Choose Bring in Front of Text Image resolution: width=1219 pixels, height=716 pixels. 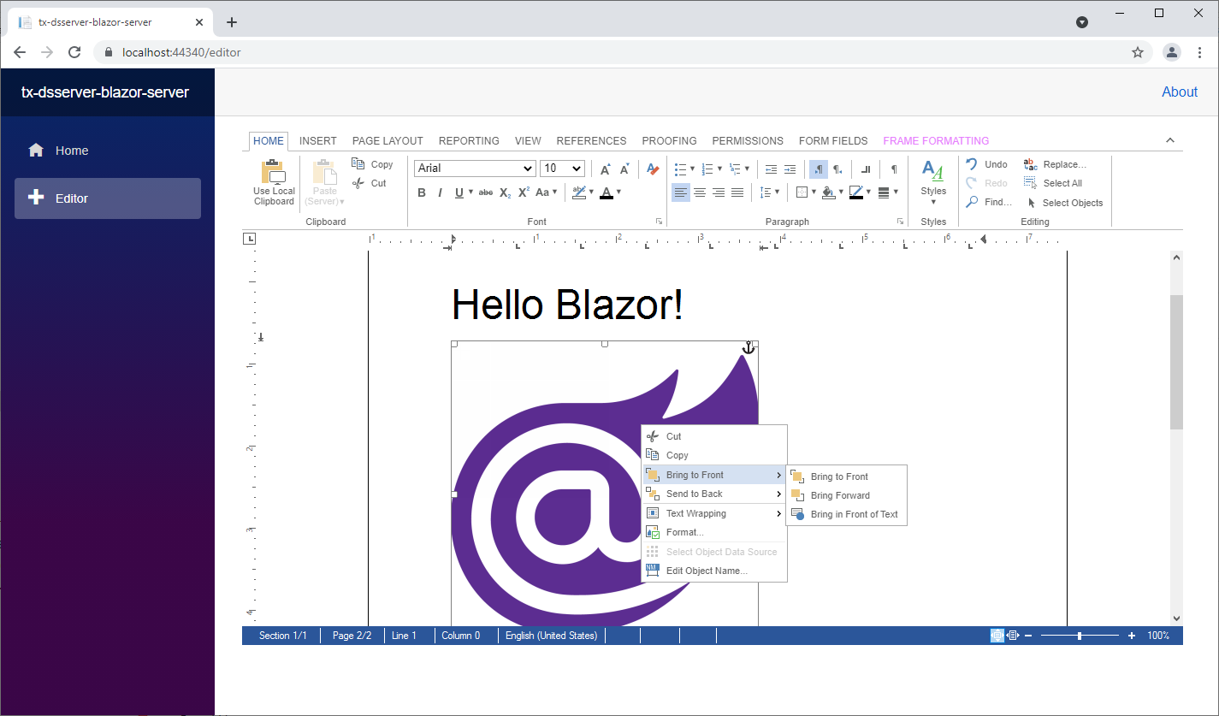(846, 514)
